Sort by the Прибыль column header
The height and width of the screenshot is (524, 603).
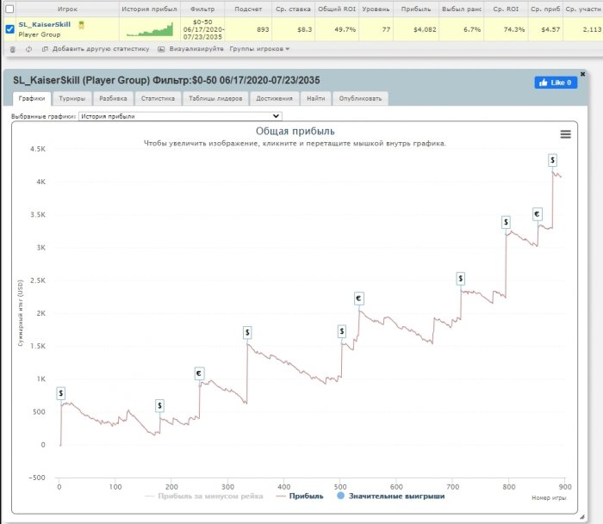(x=416, y=9)
